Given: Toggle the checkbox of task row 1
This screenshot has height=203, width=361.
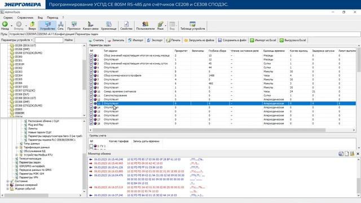Looking at the screenshot, I should tap(91, 55).
